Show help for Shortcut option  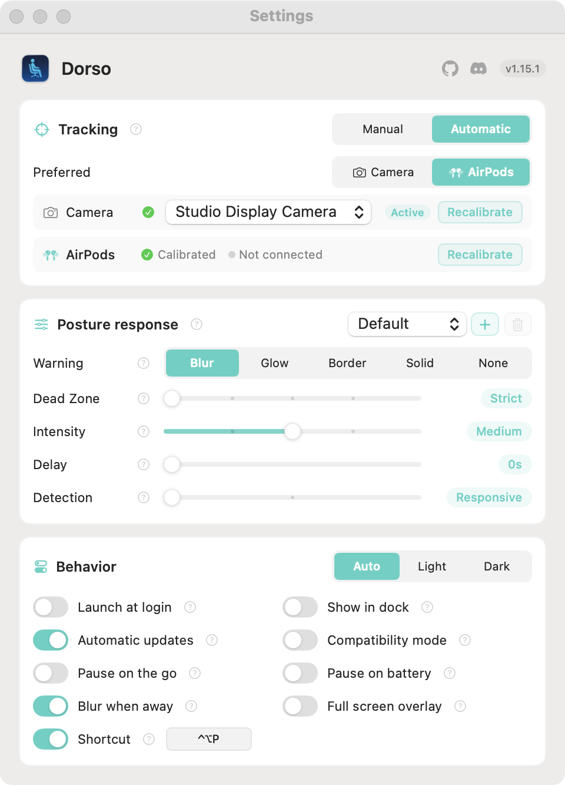(149, 739)
